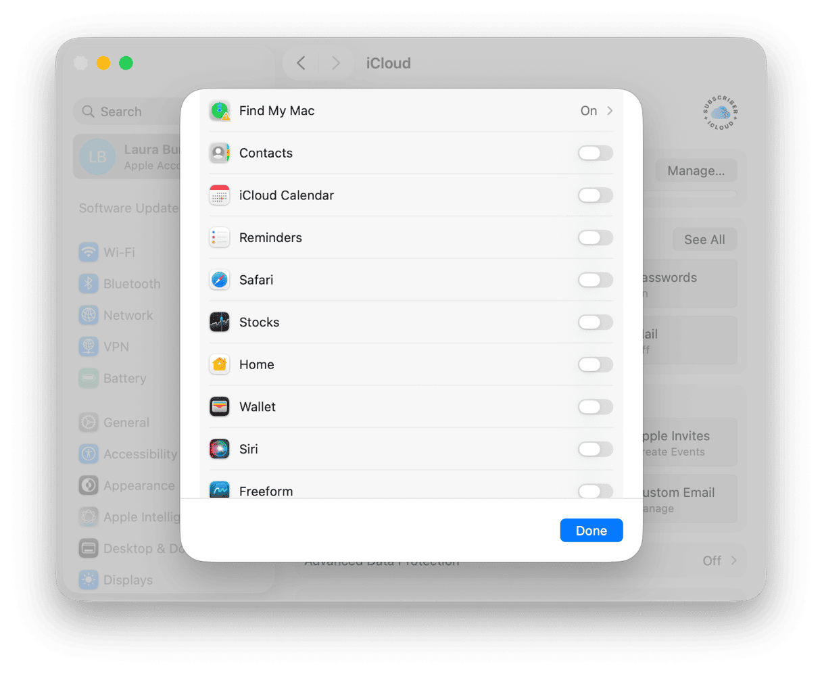The height and width of the screenshot is (674, 822).
Task: Click the VPN icon in sidebar
Action: tap(89, 347)
